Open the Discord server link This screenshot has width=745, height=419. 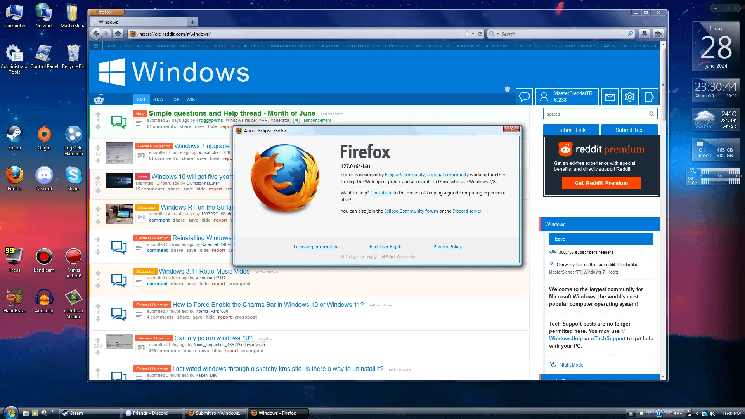pos(467,211)
